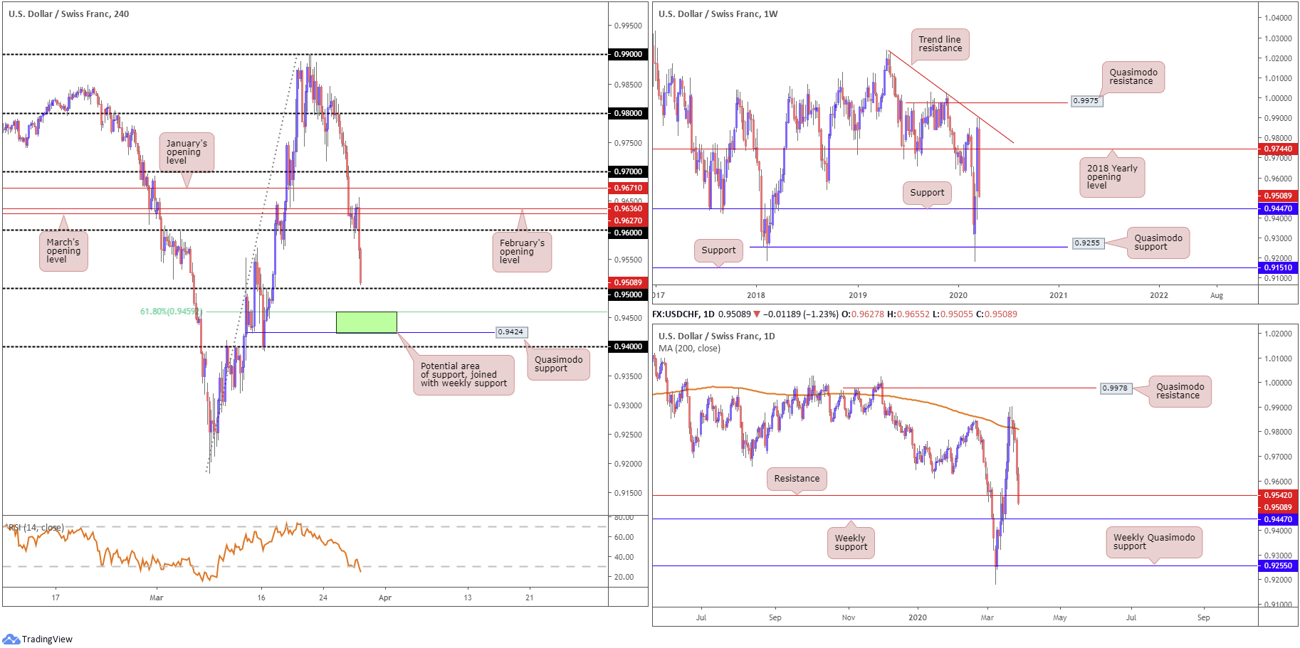Viewport: 1300px width, 648px height.
Task: Click the January's opening level callout
Action: pyautogui.click(x=186, y=152)
